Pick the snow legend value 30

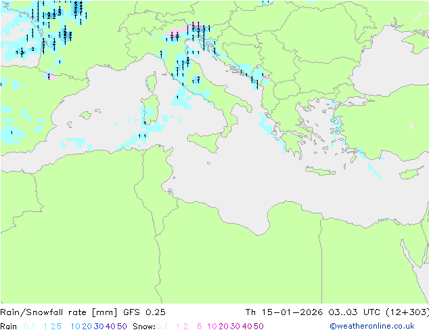click(235, 327)
